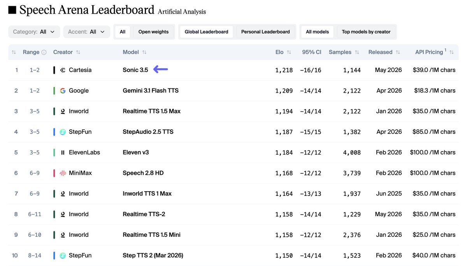
Task: Click the Speech Arena Leaderboard title
Action: 87,10
